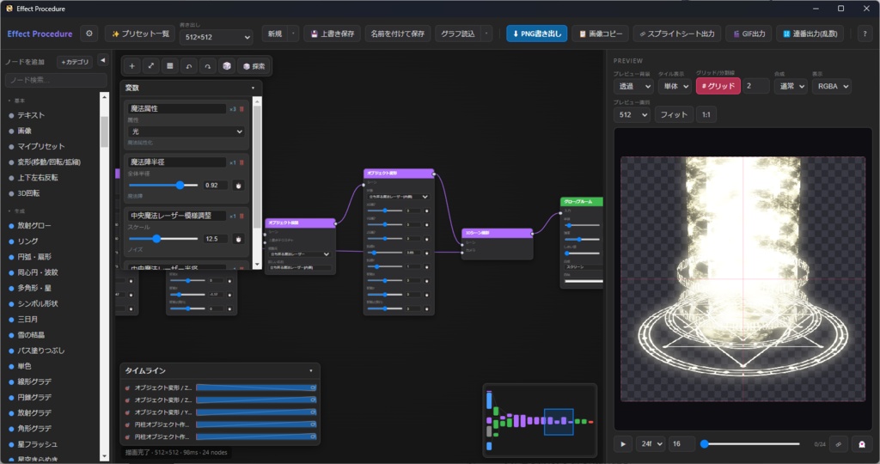Select 星フラッシュ node in the sidebar list
The height and width of the screenshot is (464, 880).
(x=37, y=444)
